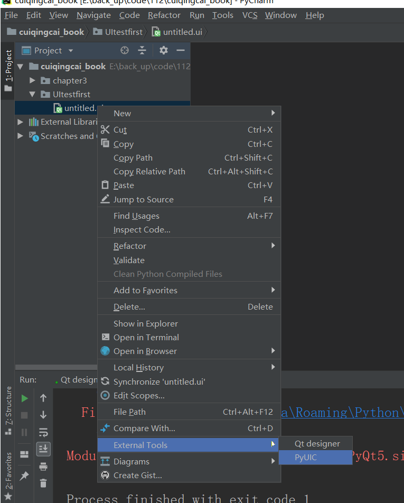Choose Copy Path from context menu
Viewport: 404px width, 503px height.
[x=189, y=158]
